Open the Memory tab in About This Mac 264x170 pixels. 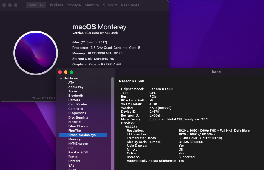(x=92, y=5)
